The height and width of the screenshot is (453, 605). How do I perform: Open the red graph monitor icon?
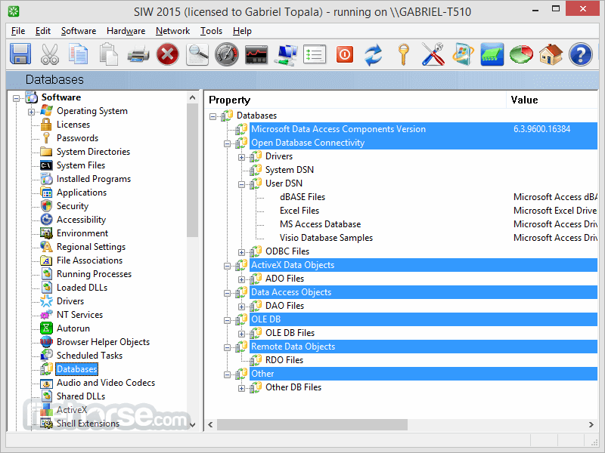pyautogui.click(x=256, y=54)
